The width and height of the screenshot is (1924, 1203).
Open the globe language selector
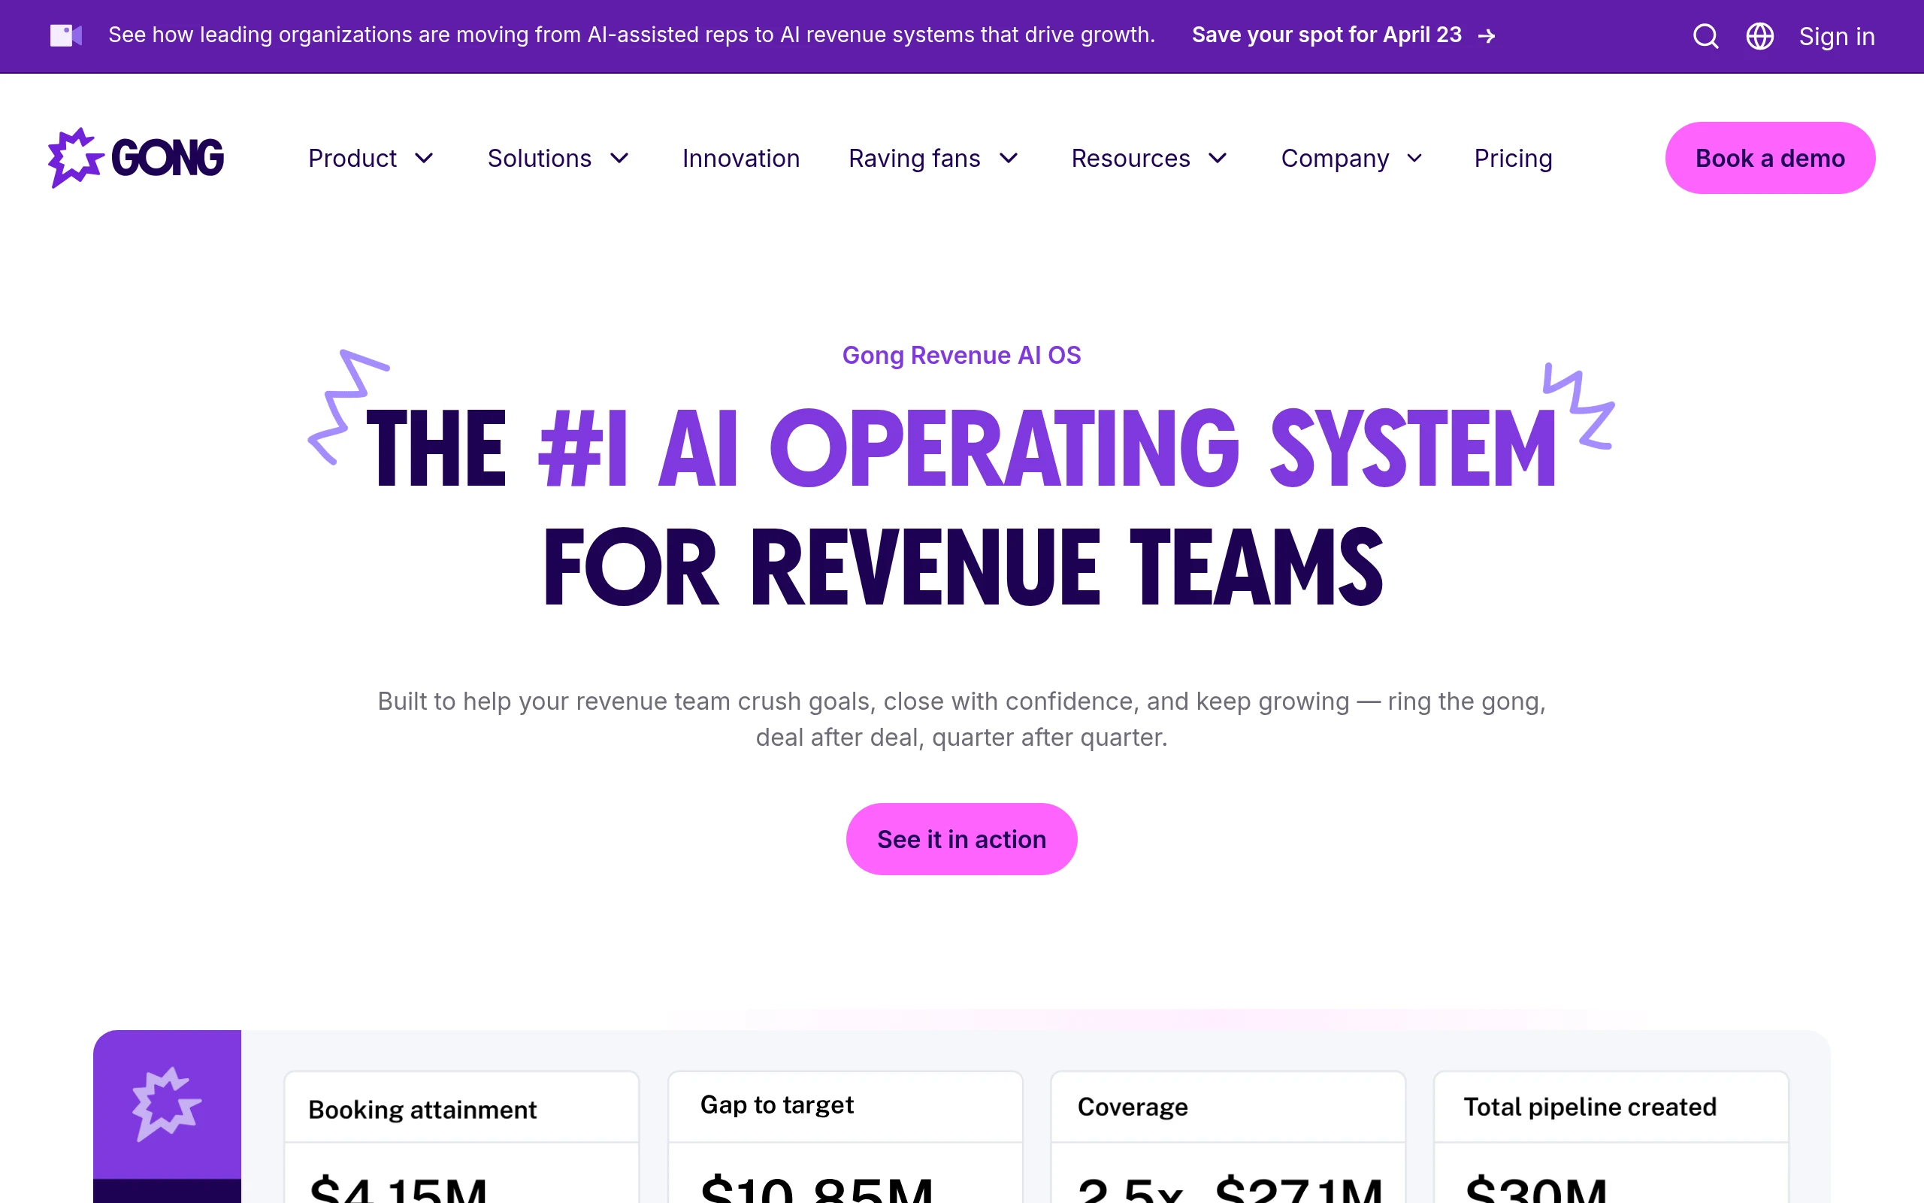1759,36
